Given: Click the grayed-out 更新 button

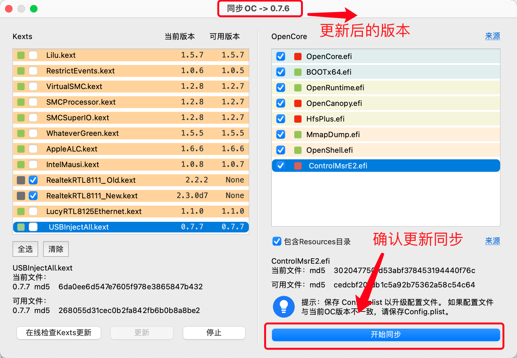Looking at the screenshot, I should tap(142, 333).
